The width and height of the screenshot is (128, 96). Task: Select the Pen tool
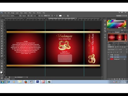click(x=2, y=56)
